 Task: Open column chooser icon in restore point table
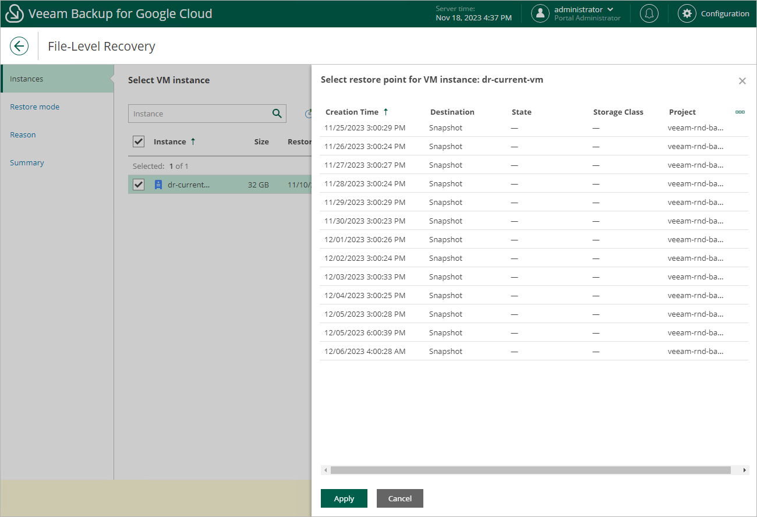click(x=740, y=112)
